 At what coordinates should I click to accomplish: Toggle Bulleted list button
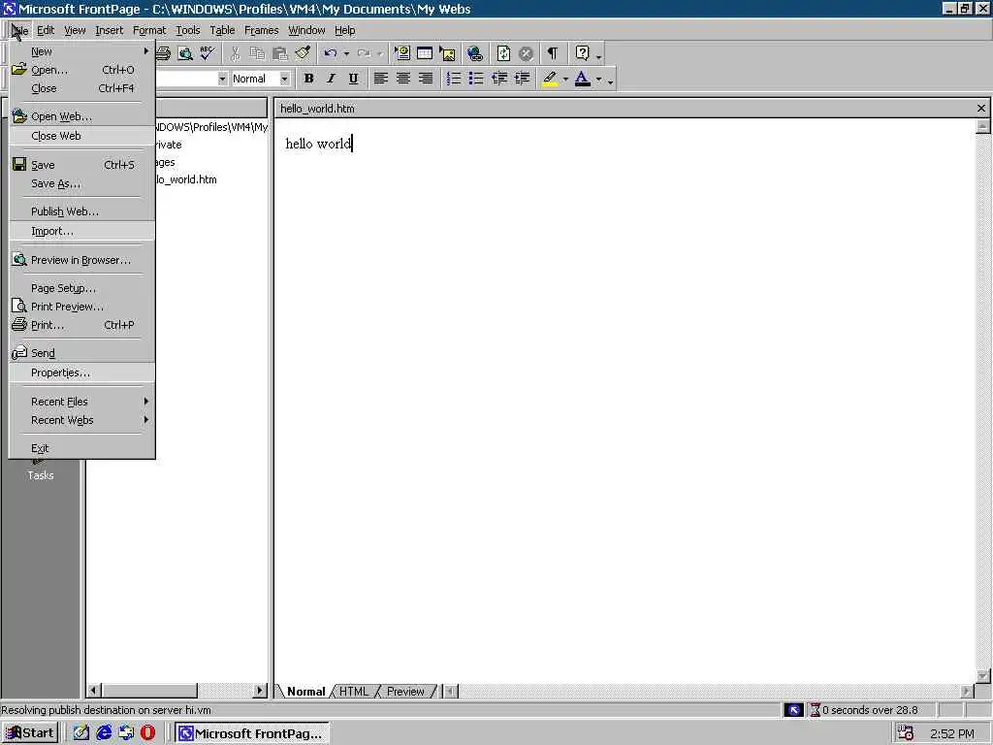click(475, 79)
